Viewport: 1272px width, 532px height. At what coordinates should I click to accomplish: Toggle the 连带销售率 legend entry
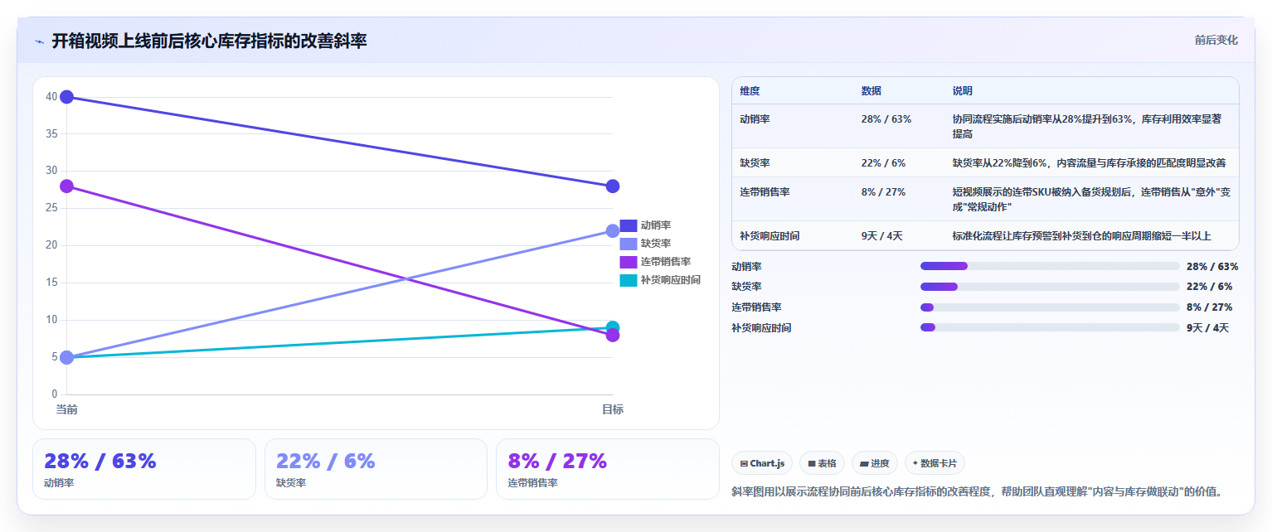(655, 262)
